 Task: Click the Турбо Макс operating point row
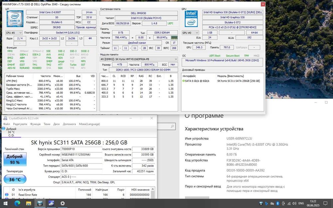tap(51, 89)
